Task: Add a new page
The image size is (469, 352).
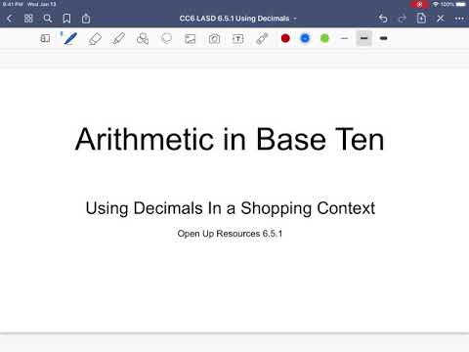Action: point(421,19)
